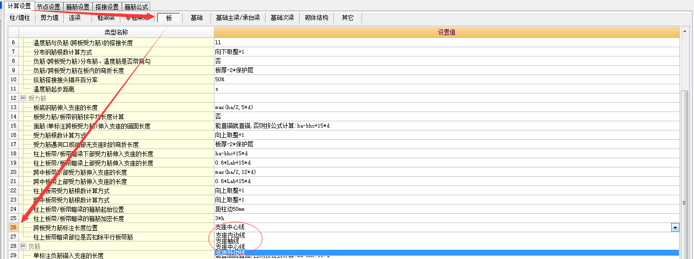Click the 设置值 column header
This screenshot has height=259, width=694.
click(446, 32)
